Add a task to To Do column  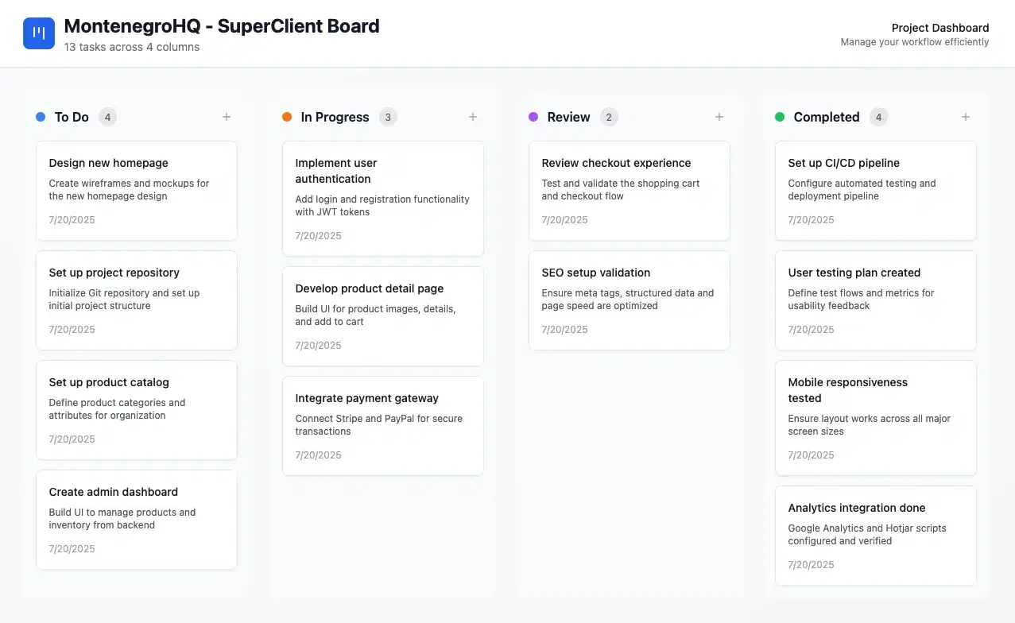[227, 117]
